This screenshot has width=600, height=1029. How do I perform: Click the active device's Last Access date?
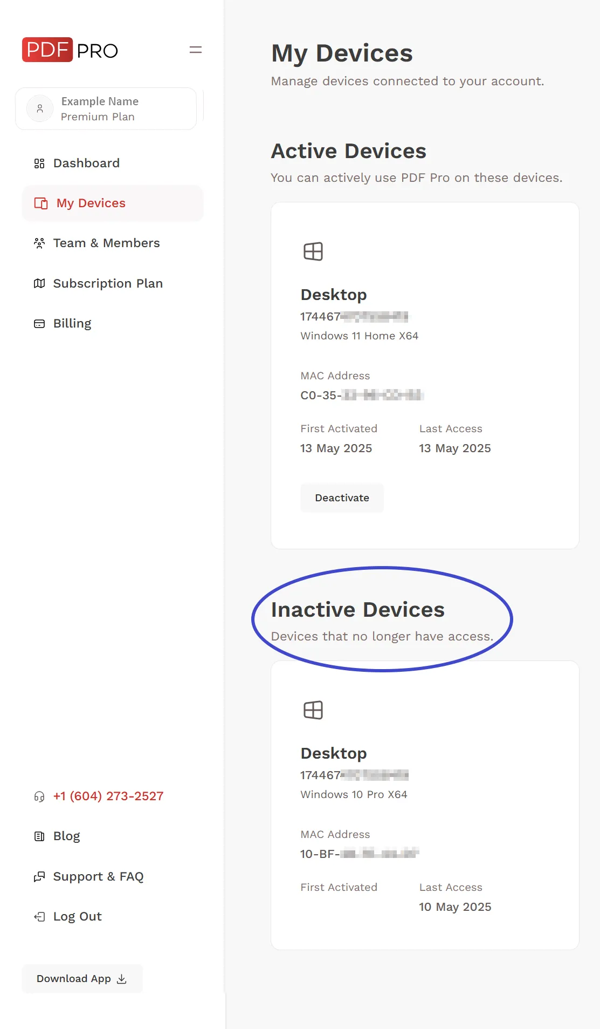pos(455,448)
